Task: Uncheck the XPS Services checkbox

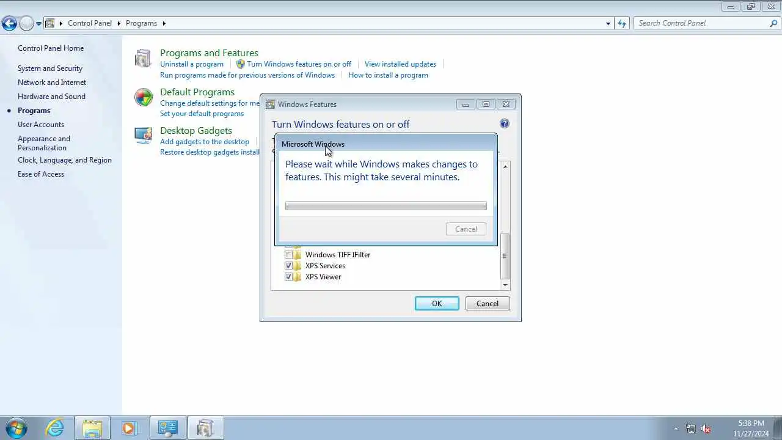Action: pyautogui.click(x=288, y=266)
